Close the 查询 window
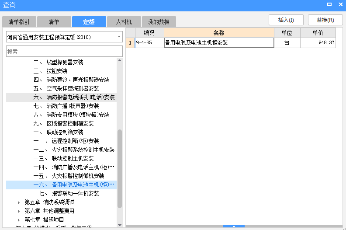Screen dimensions: 346x230 point(340,4)
